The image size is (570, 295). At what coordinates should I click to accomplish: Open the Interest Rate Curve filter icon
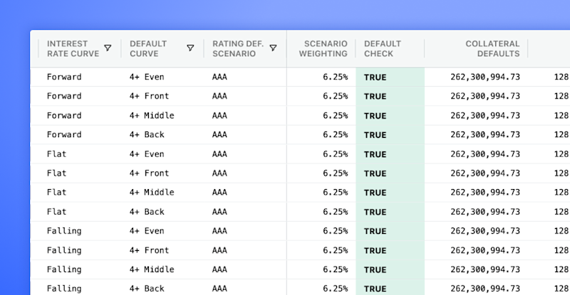[x=108, y=48]
